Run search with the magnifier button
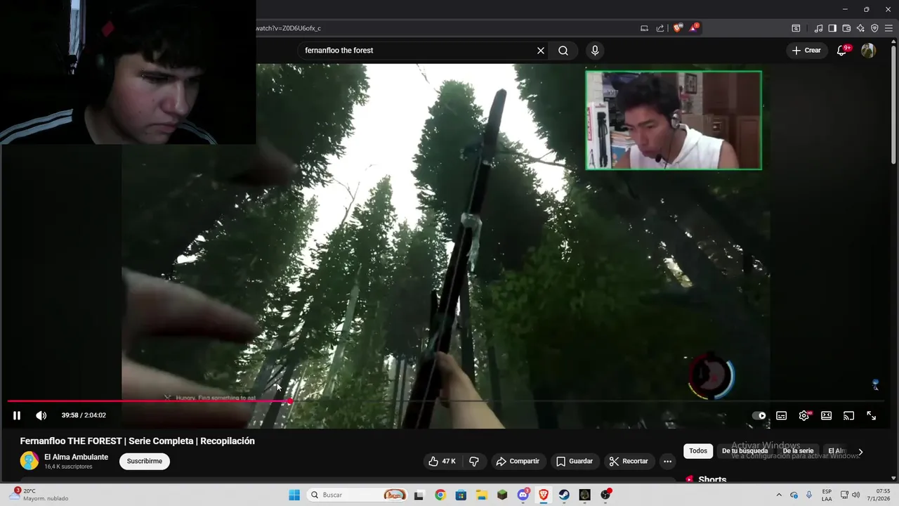This screenshot has height=506, width=899. coord(563,51)
